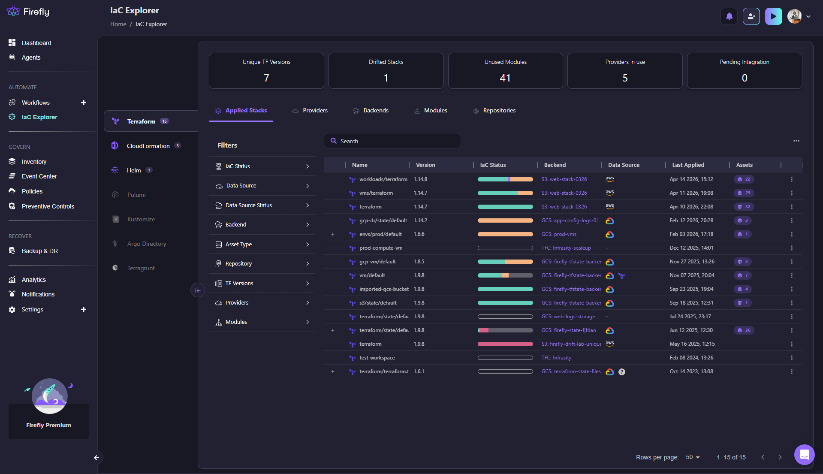Collapse the left sidebar arrow
This screenshot has height=474, width=823.
point(96,458)
